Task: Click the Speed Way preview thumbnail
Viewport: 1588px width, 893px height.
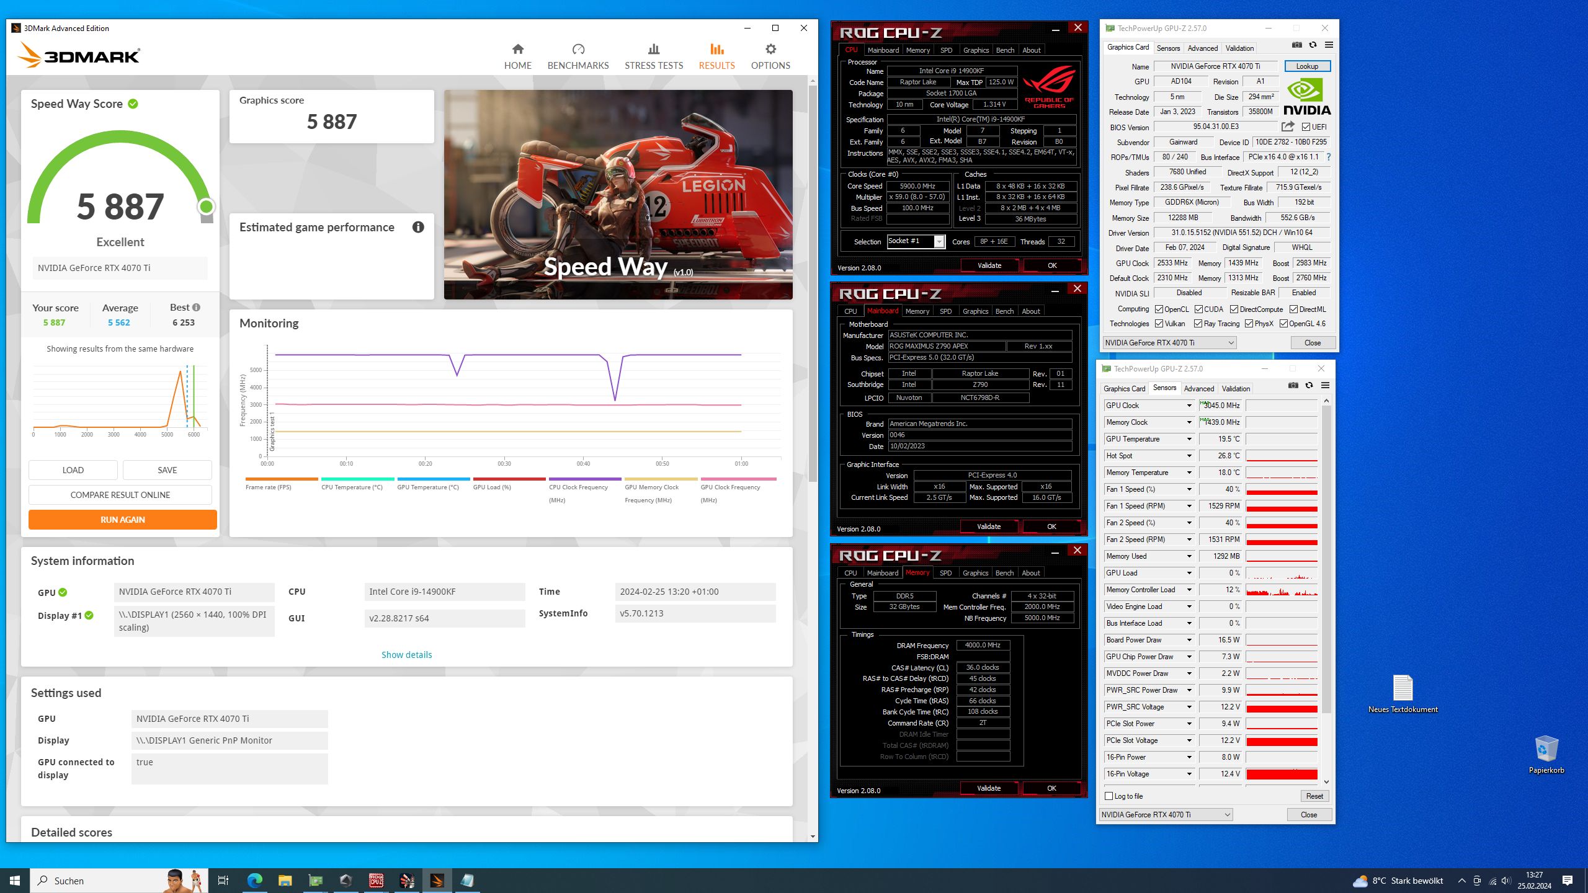Action: pyautogui.click(x=618, y=195)
